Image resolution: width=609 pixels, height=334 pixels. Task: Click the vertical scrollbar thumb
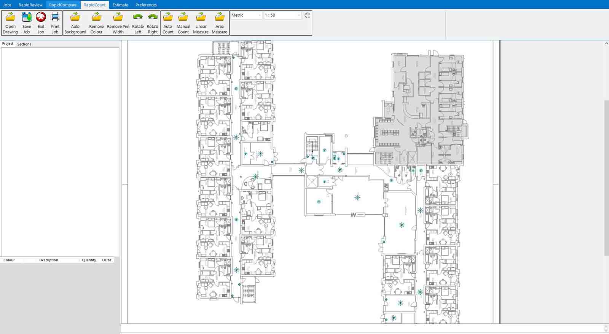606,178
